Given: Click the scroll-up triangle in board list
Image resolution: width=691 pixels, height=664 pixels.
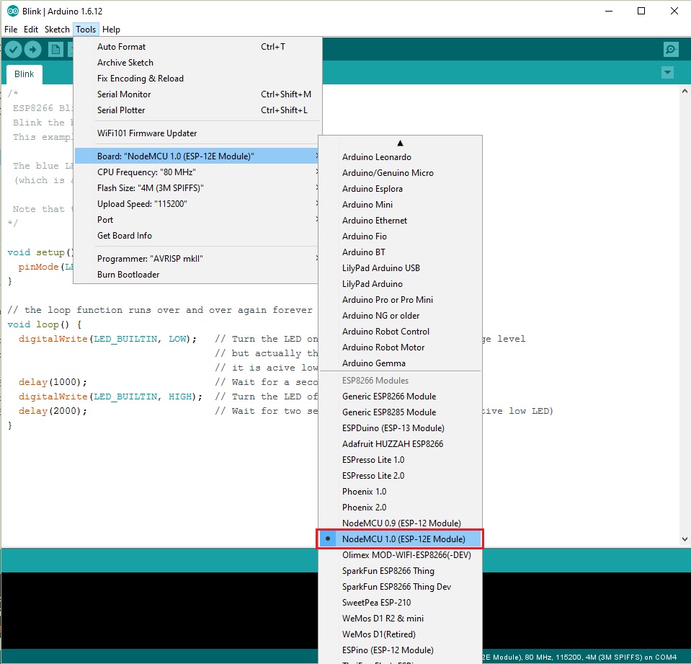Looking at the screenshot, I should pos(400,143).
